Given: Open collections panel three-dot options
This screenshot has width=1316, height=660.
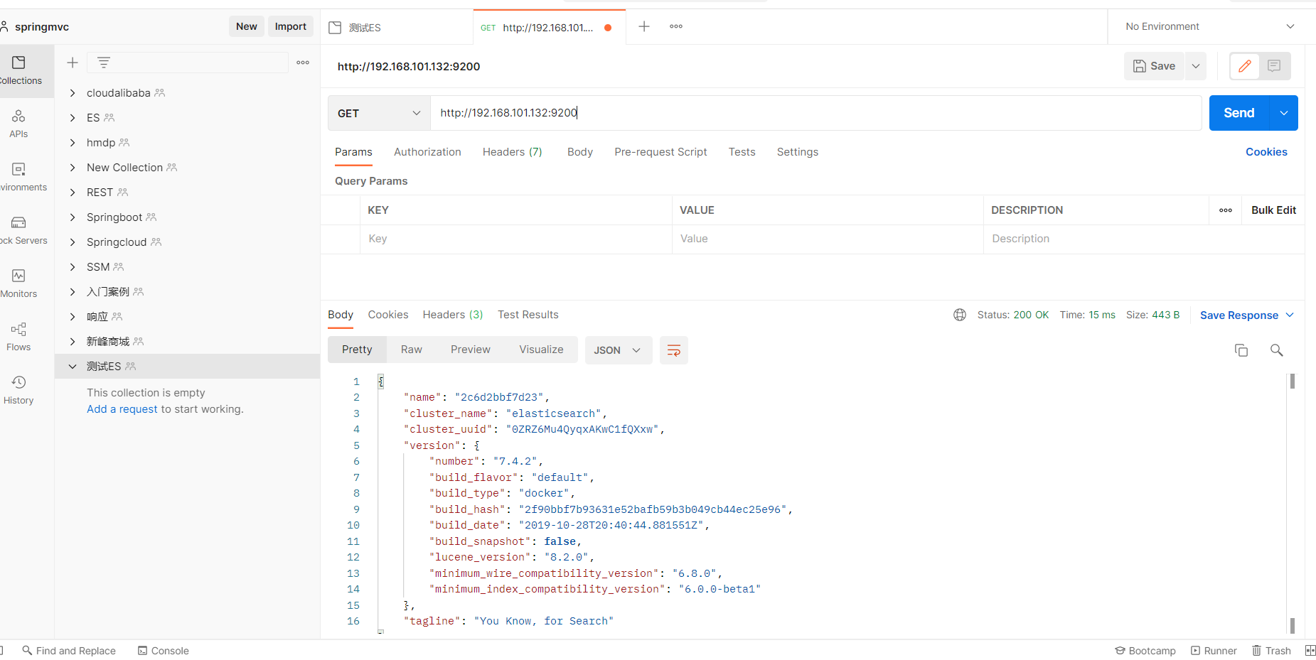Looking at the screenshot, I should (x=303, y=63).
